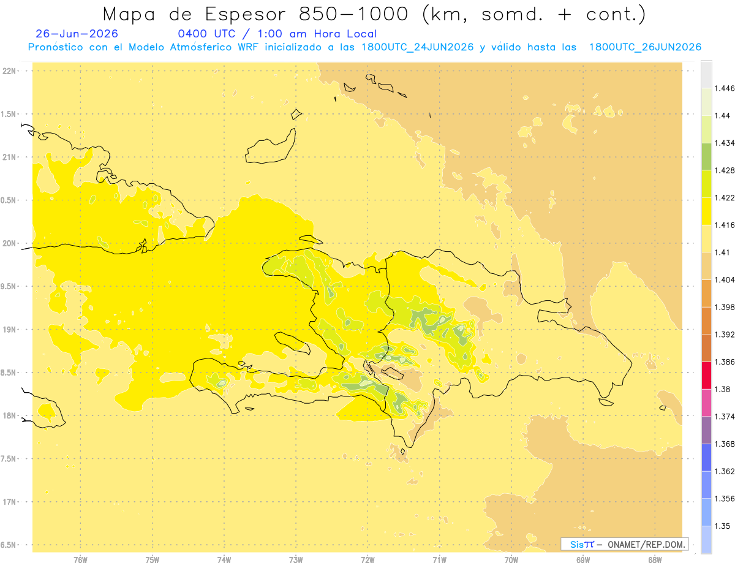
Task: Click the latitude label "6.5N"
Action: pos(8,545)
